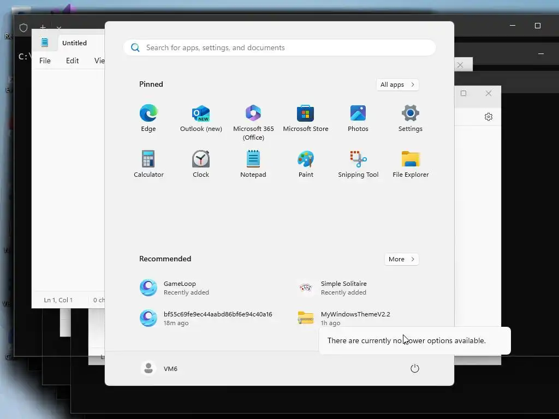Launch the Photos app

(358, 118)
